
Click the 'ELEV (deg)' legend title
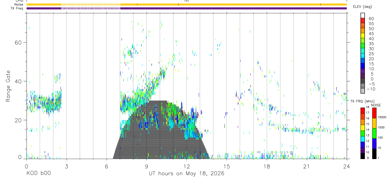(362, 7)
